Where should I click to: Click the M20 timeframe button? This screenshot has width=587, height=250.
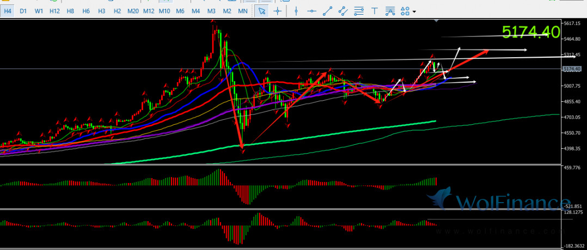[x=133, y=11]
